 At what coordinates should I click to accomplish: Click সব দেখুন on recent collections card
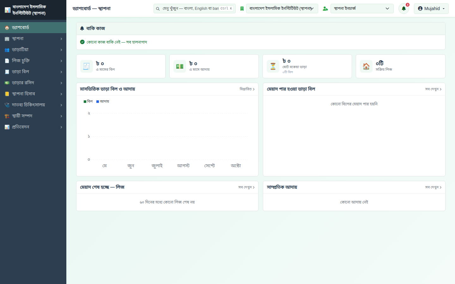click(433, 187)
